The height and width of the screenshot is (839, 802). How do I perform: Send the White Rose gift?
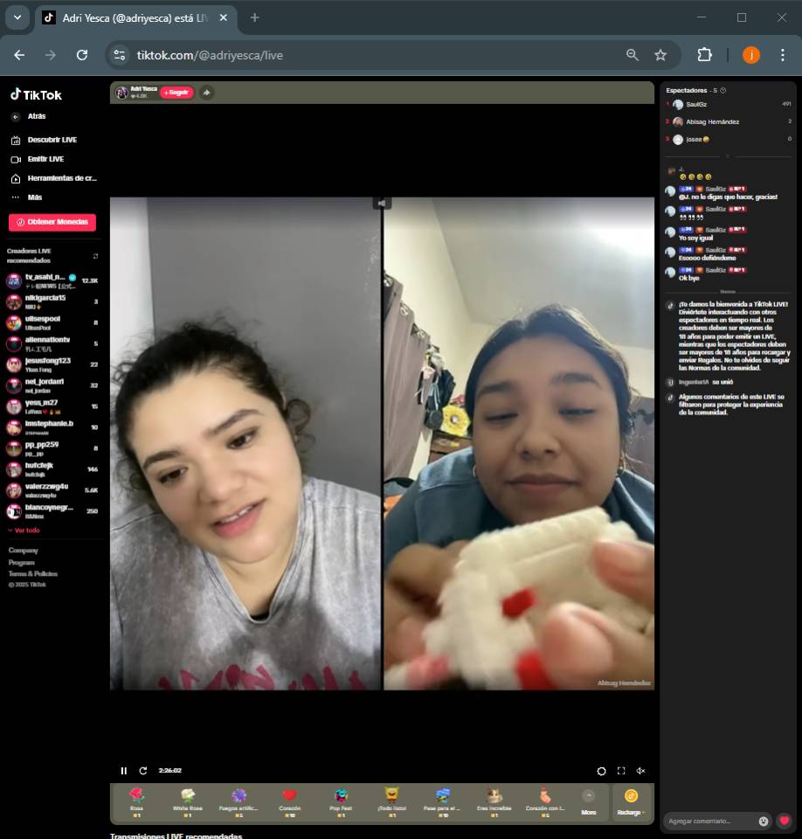point(188,800)
